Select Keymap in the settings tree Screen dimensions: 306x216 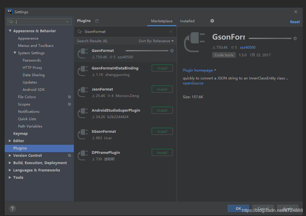[x=20, y=133]
